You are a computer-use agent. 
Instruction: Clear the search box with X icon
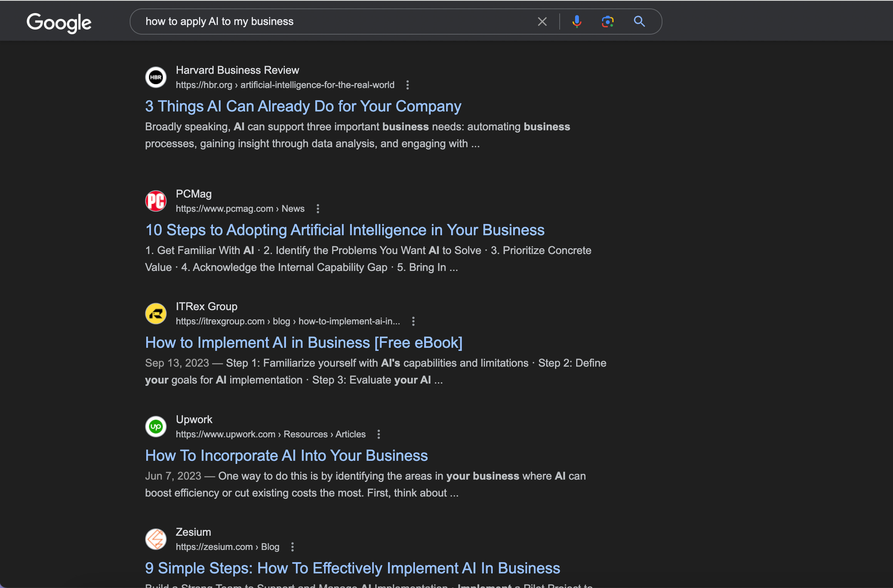pyautogui.click(x=542, y=22)
